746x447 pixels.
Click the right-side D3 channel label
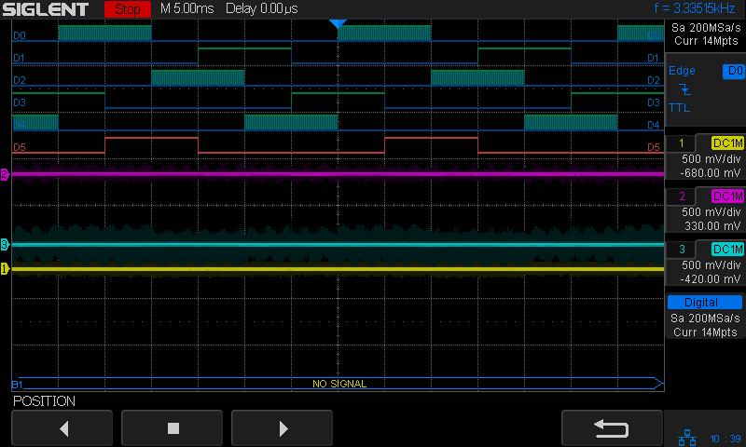pos(654,102)
